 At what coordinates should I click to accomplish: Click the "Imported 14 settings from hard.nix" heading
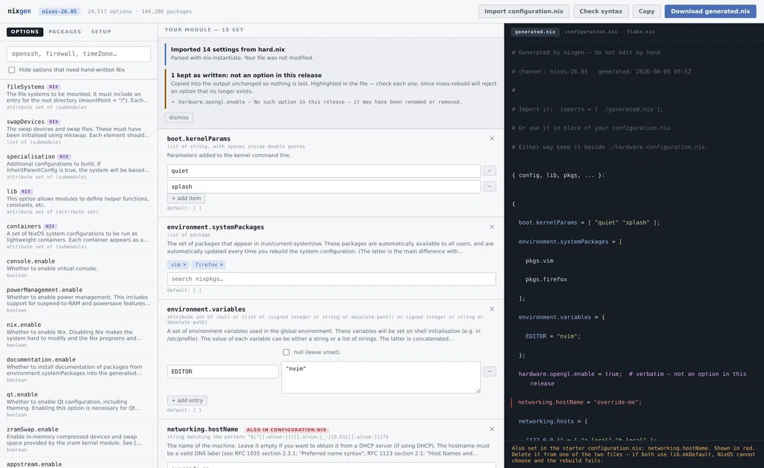[x=228, y=49]
